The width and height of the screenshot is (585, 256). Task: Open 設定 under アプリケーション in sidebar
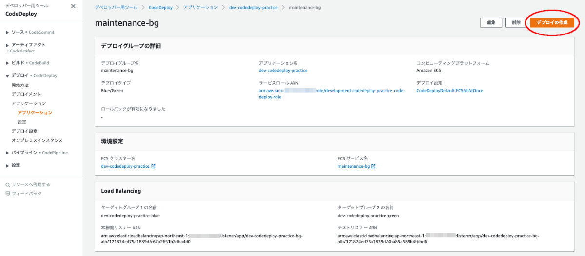pyautogui.click(x=22, y=122)
